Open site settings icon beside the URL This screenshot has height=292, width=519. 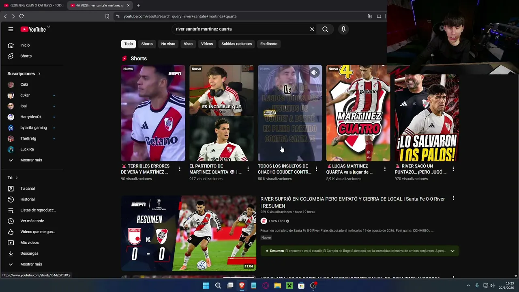(x=118, y=16)
